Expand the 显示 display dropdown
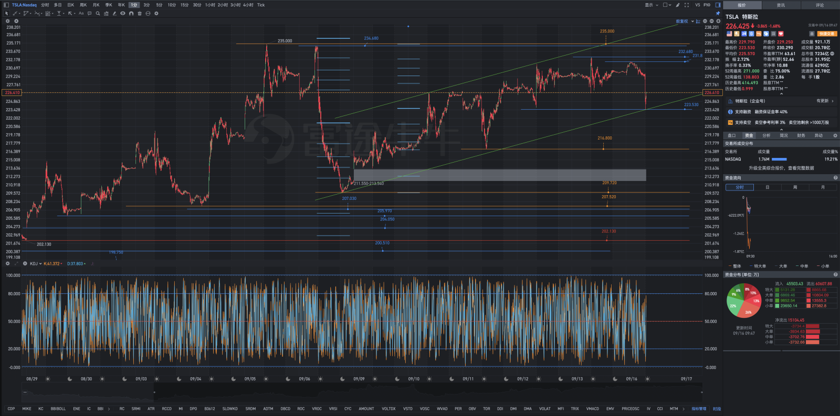The width and height of the screenshot is (840, 416). [x=652, y=5]
